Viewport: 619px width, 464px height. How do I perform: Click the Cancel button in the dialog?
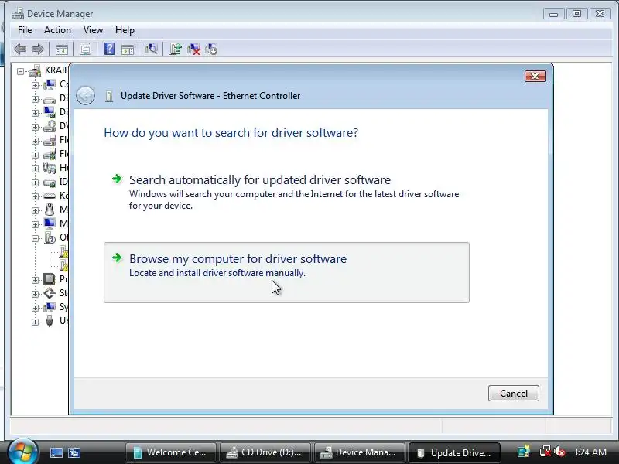click(514, 394)
